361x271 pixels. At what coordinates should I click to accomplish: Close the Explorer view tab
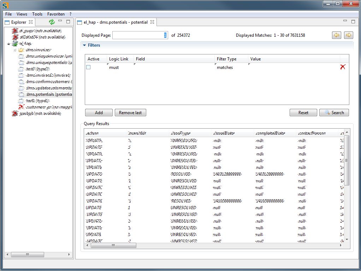[31, 22]
